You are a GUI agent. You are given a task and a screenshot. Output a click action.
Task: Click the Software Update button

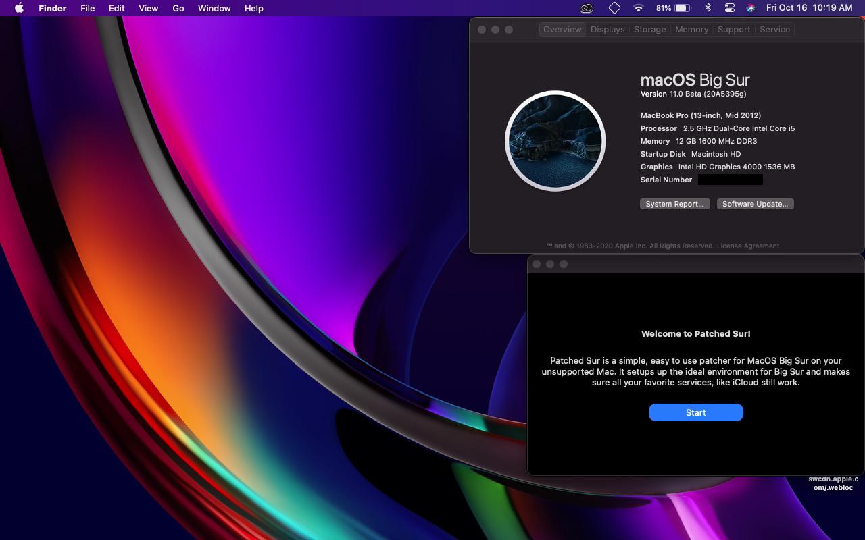pos(755,204)
